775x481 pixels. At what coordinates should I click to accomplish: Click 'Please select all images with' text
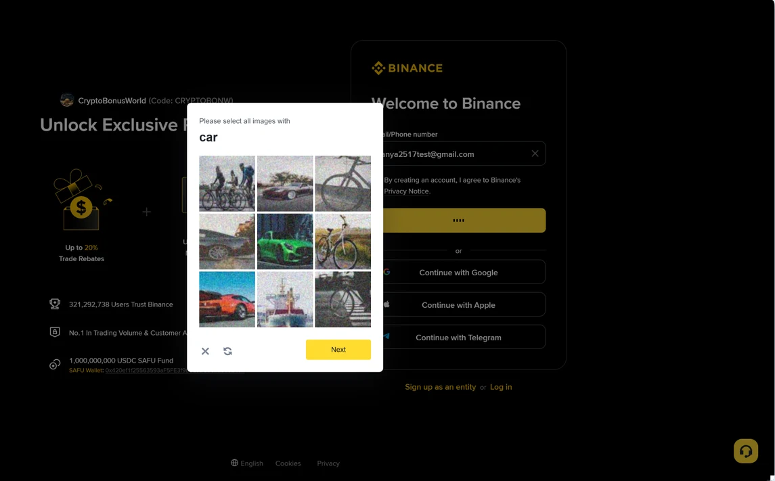tap(244, 121)
